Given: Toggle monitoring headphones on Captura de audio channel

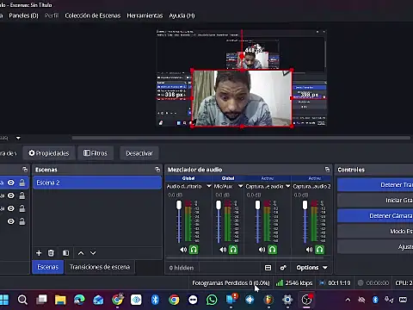Looking at the screenshot, I should coord(273,250).
